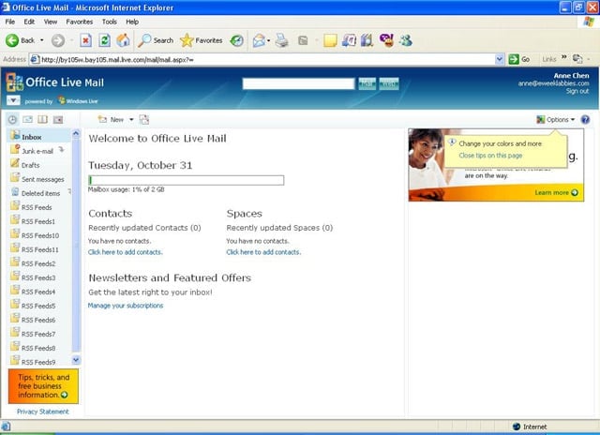Click the Anne Chen account name

571,76
